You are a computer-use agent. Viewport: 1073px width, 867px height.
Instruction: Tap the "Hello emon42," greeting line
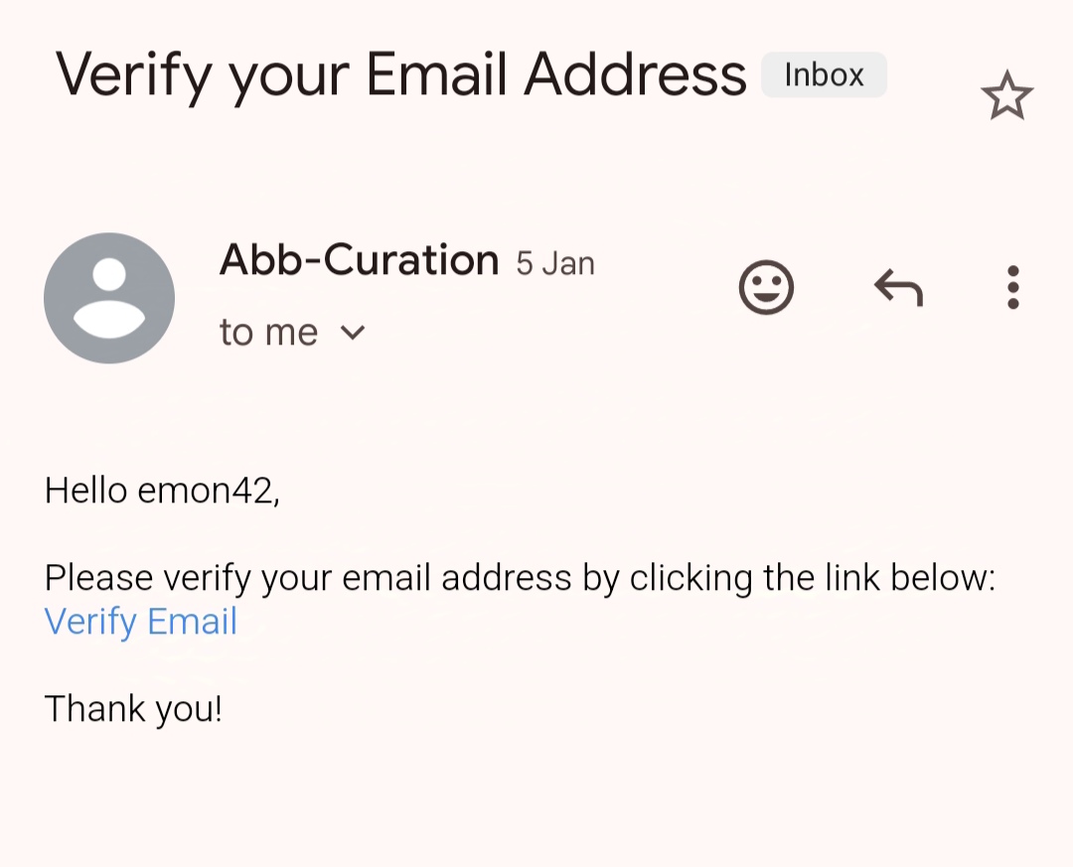point(162,490)
